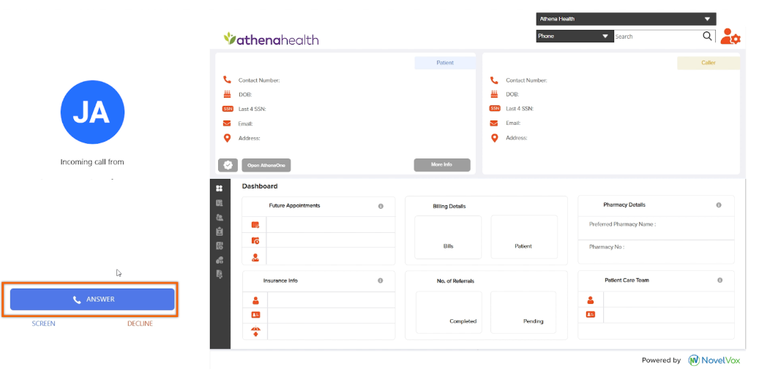Open the sidebar clipboard icon
The height and width of the screenshot is (371, 759).
pyautogui.click(x=220, y=232)
